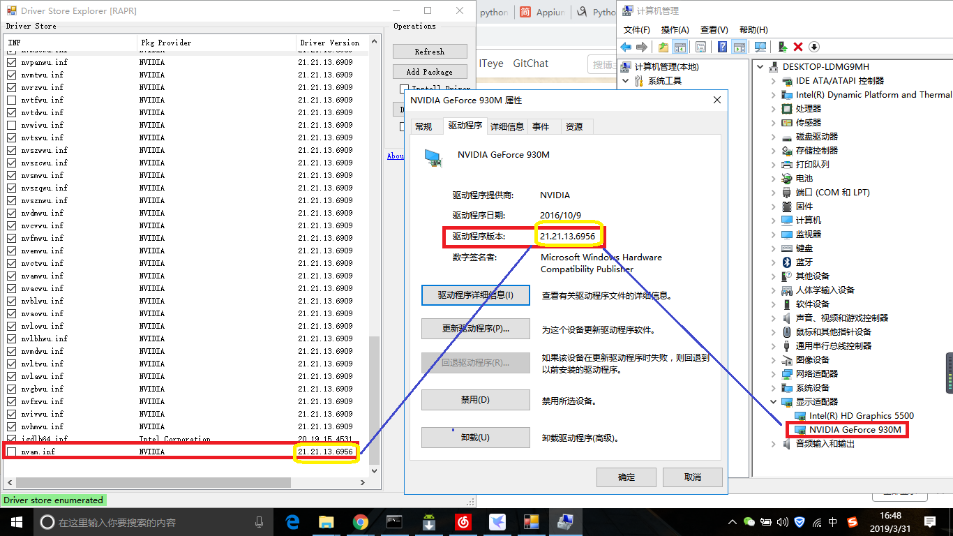The image size is (953, 536).
Task: Click the back navigation arrow in Computer Management
Action: pos(625,47)
